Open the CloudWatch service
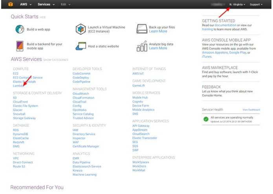Viewport: 273px width, 194px height. (x=81, y=93)
